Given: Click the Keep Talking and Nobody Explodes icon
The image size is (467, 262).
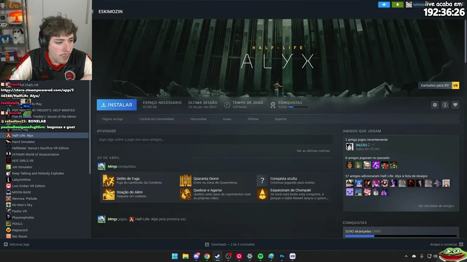Looking at the screenshot, I should pyautogui.click(x=8, y=173).
